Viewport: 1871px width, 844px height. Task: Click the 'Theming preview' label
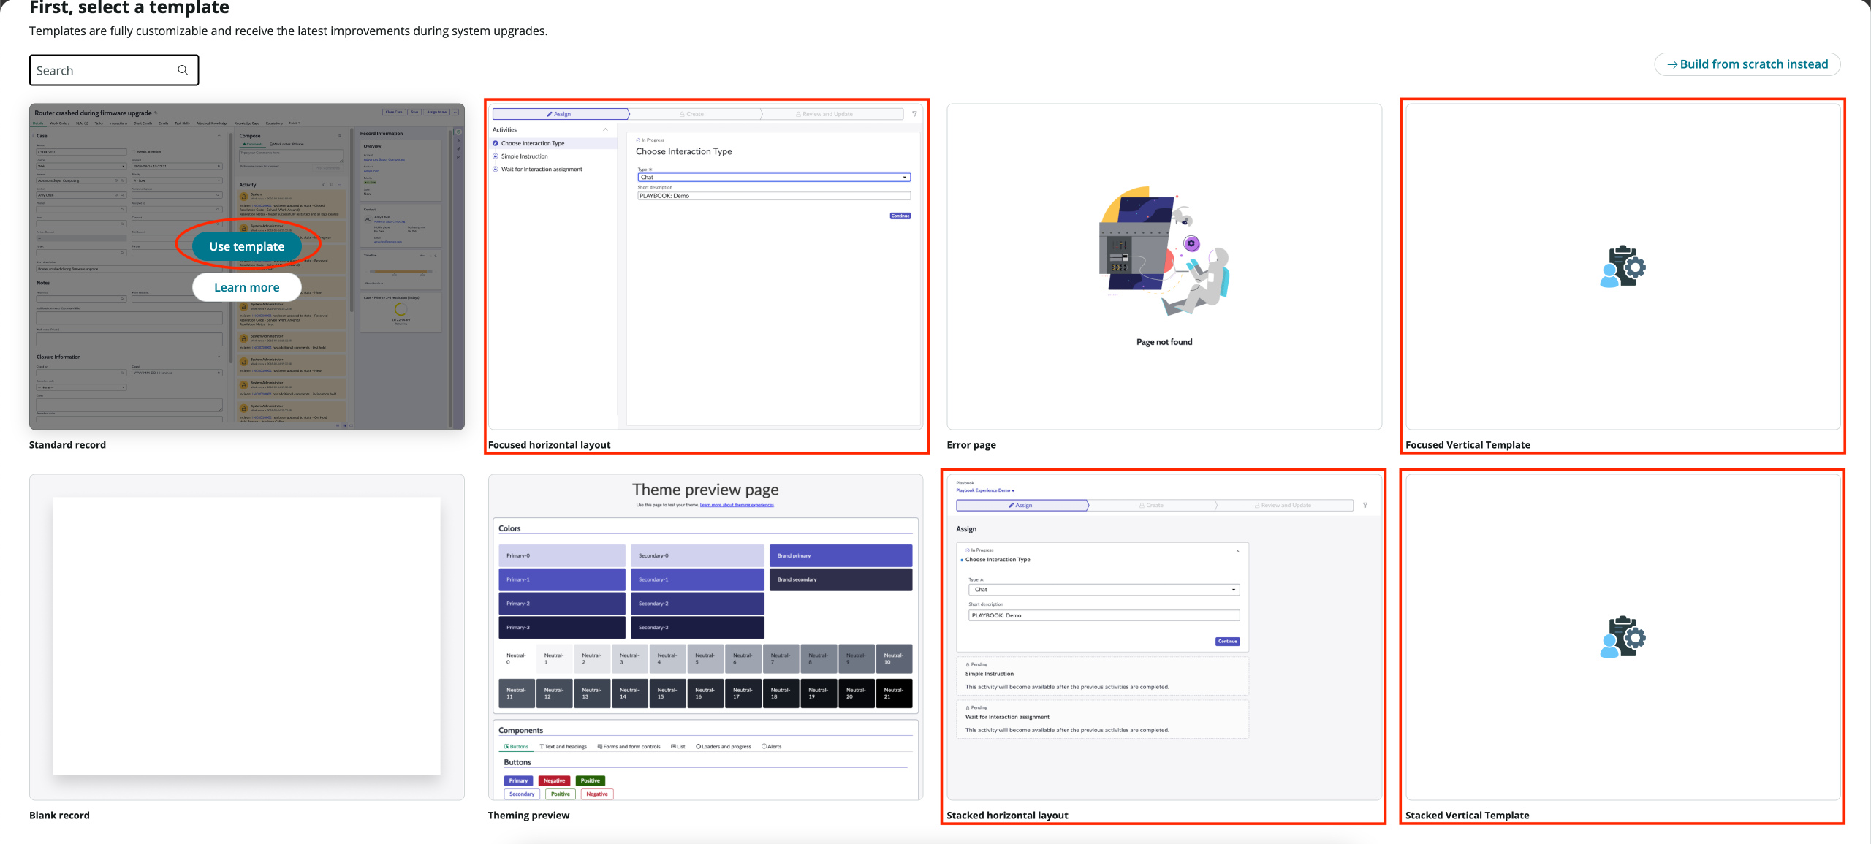tap(528, 816)
